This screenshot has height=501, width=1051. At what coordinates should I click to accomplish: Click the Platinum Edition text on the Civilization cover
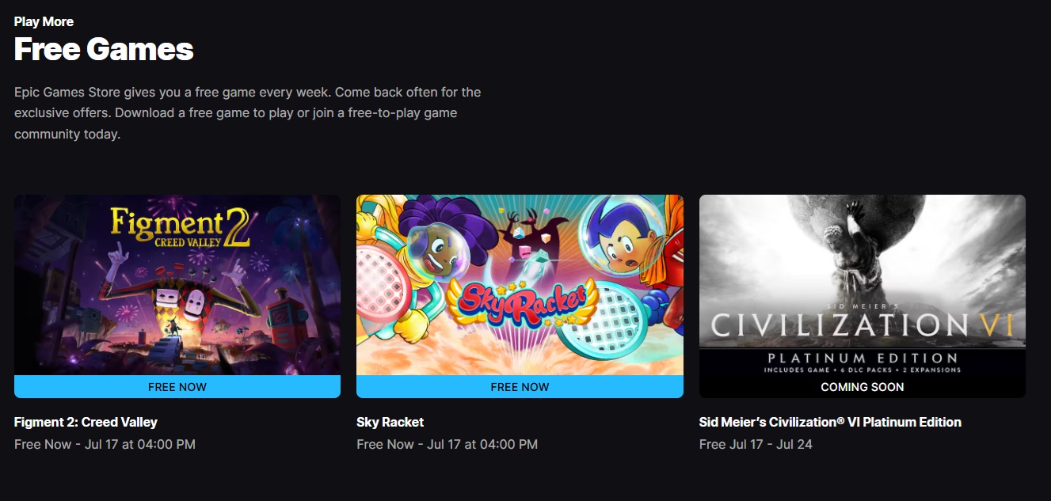[x=863, y=359]
